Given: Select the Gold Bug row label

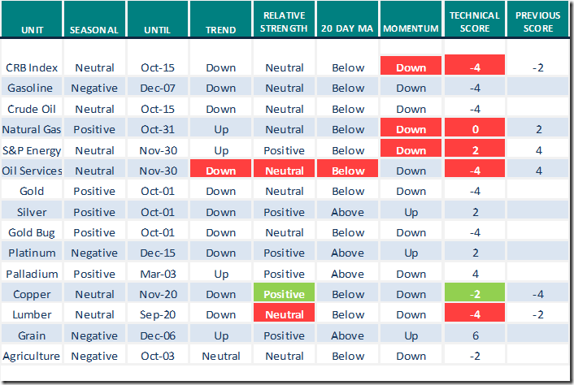Looking at the screenshot, I should (32, 232).
